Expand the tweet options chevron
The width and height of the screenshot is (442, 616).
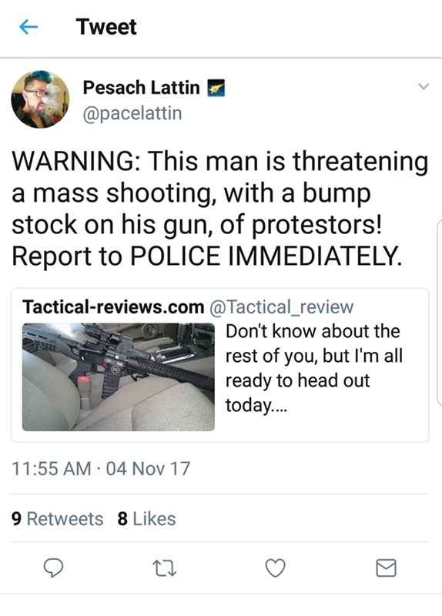point(424,86)
